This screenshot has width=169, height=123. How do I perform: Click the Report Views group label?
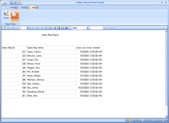click(11, 24)
